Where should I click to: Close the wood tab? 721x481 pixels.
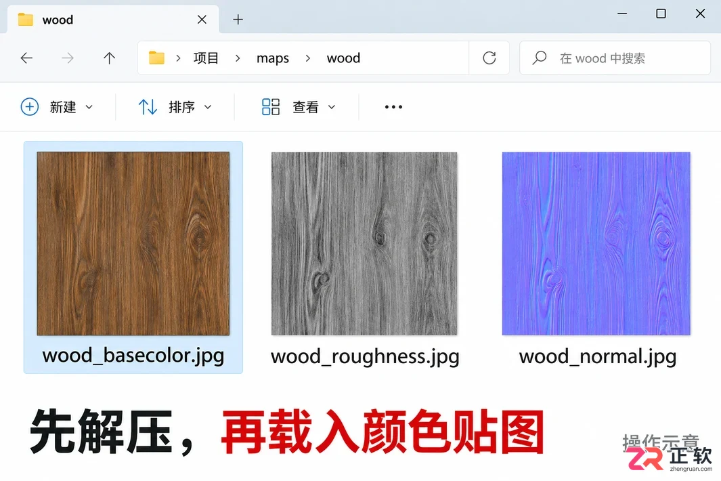tap(201, 20)
